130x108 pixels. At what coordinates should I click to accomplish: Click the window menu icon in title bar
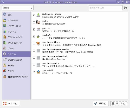click(x=3, y=2)
